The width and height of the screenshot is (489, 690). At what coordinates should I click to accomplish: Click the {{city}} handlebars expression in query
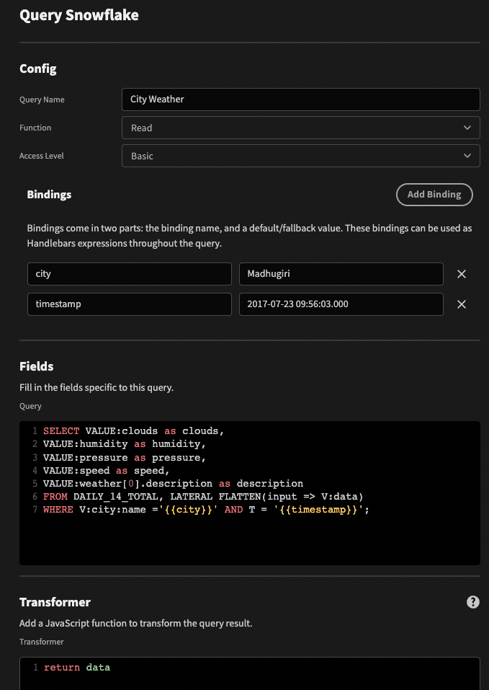pos(188,510)
